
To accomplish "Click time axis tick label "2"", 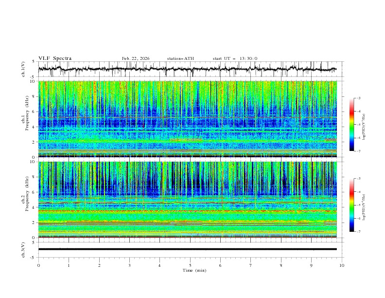I will tap(99, 265).
